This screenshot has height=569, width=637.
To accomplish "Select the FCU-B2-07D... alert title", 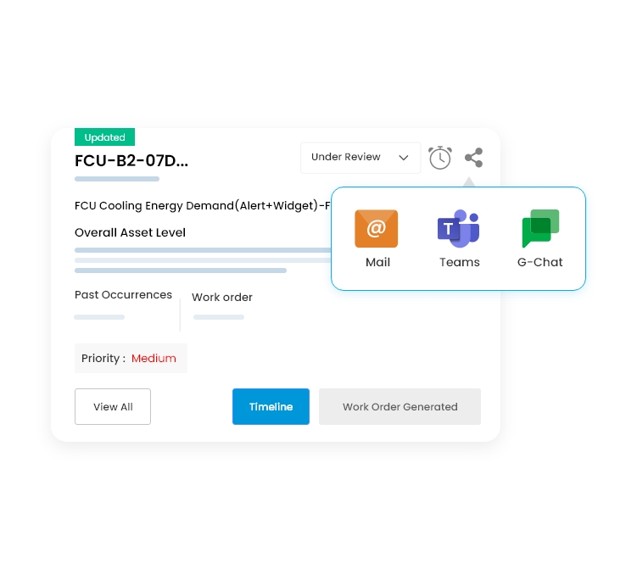I will click(x=131, y=161).
